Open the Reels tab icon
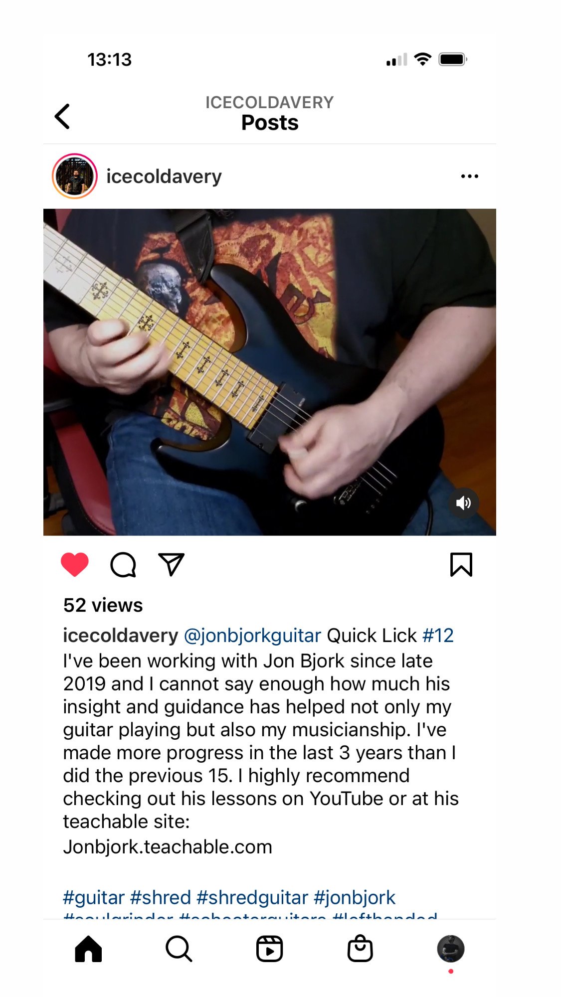The image size is (561, 997). (270, 949)
